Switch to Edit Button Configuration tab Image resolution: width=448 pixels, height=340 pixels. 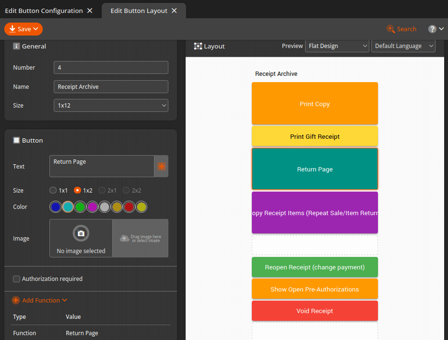[44, 11]
